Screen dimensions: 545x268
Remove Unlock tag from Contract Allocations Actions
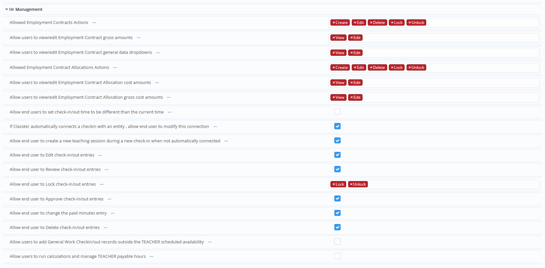coord(410,68)
